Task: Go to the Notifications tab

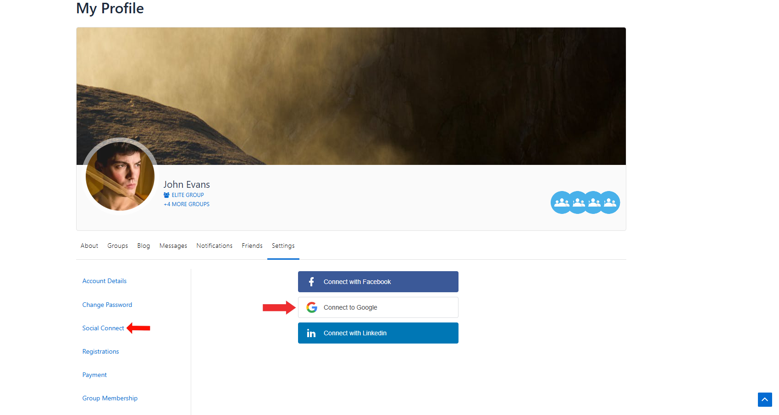Action: 214,246
